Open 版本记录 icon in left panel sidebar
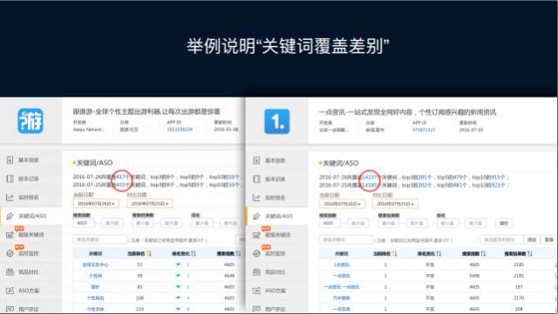The height and width of the screenshot is (314, 558). coord(10,178)
